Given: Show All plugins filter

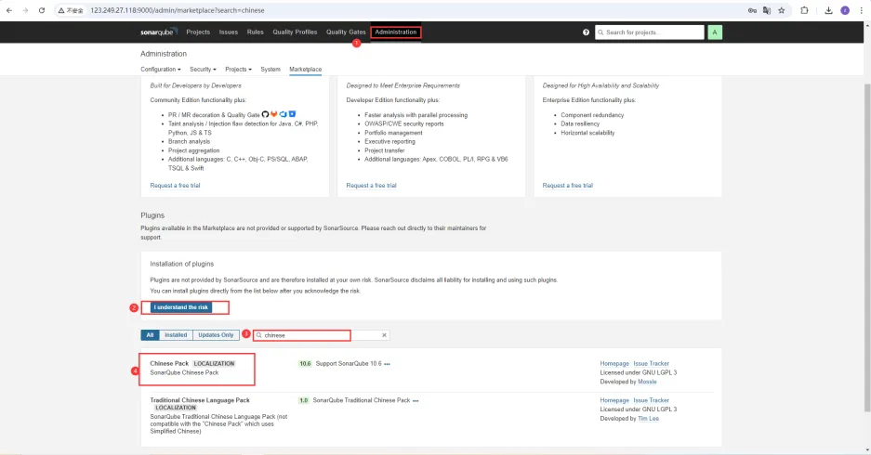Looking at the screenshot, I should (149, 335).
